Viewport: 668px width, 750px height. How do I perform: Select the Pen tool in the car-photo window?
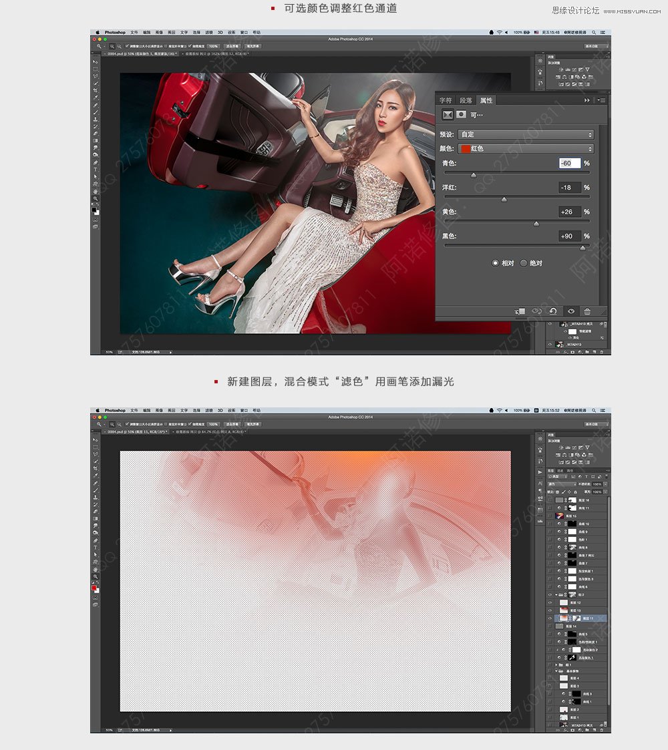tap(96, 163)
